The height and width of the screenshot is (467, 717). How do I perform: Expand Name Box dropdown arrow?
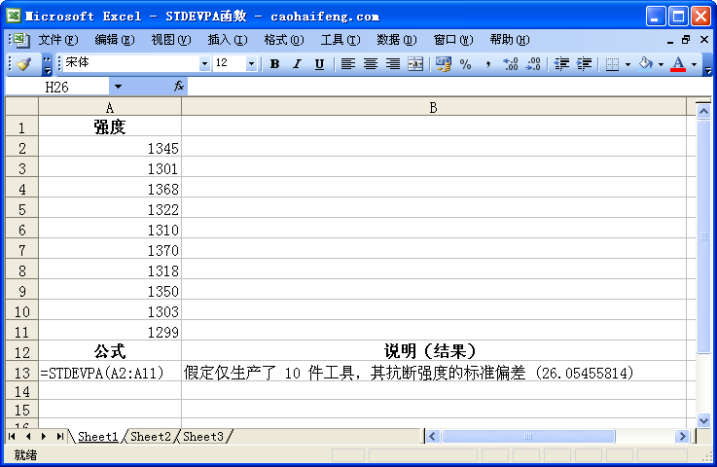[118, 87]
